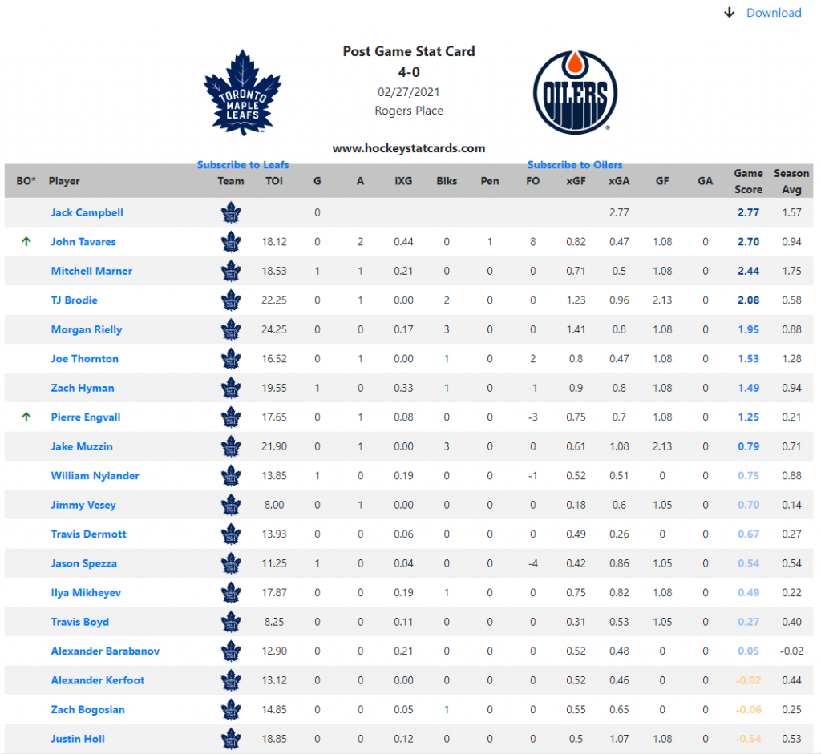Image resolution: width=821 pixels, height=754 pixels.
Task: Click Leafs team icon in TJ Brodie row
Action: [x=231, y=300]
